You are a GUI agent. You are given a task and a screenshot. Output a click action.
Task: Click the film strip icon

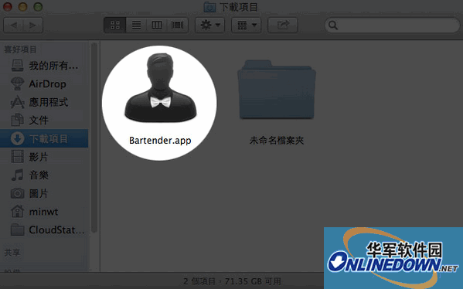(18, 157)
